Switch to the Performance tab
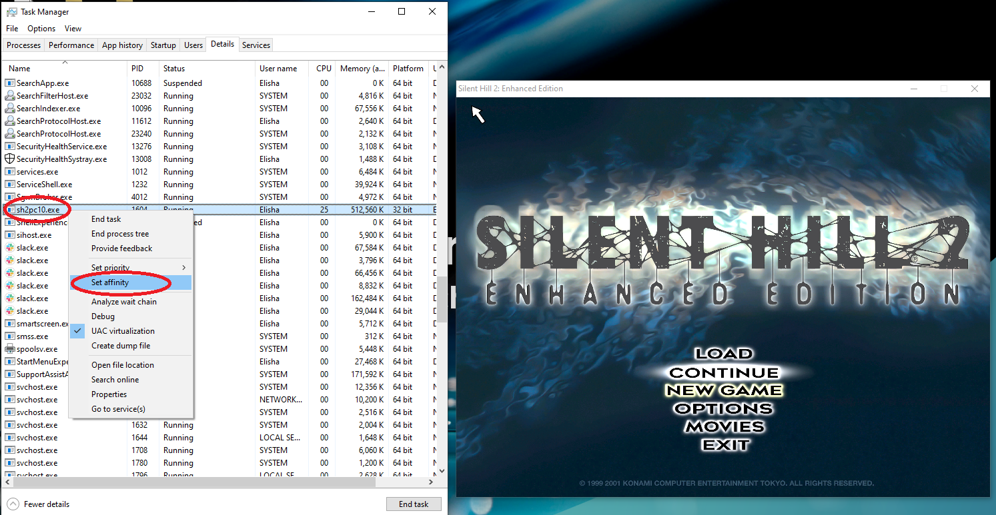This screenshot has width=996, height=515. (x=71, y=45)
